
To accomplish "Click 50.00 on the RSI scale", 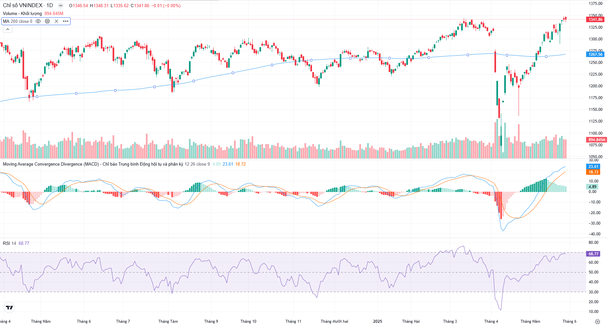I will coord(594,272).
